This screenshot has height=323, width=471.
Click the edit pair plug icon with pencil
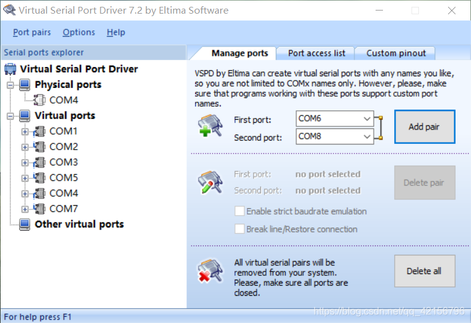pyautogui.click(x=210, y=182)
